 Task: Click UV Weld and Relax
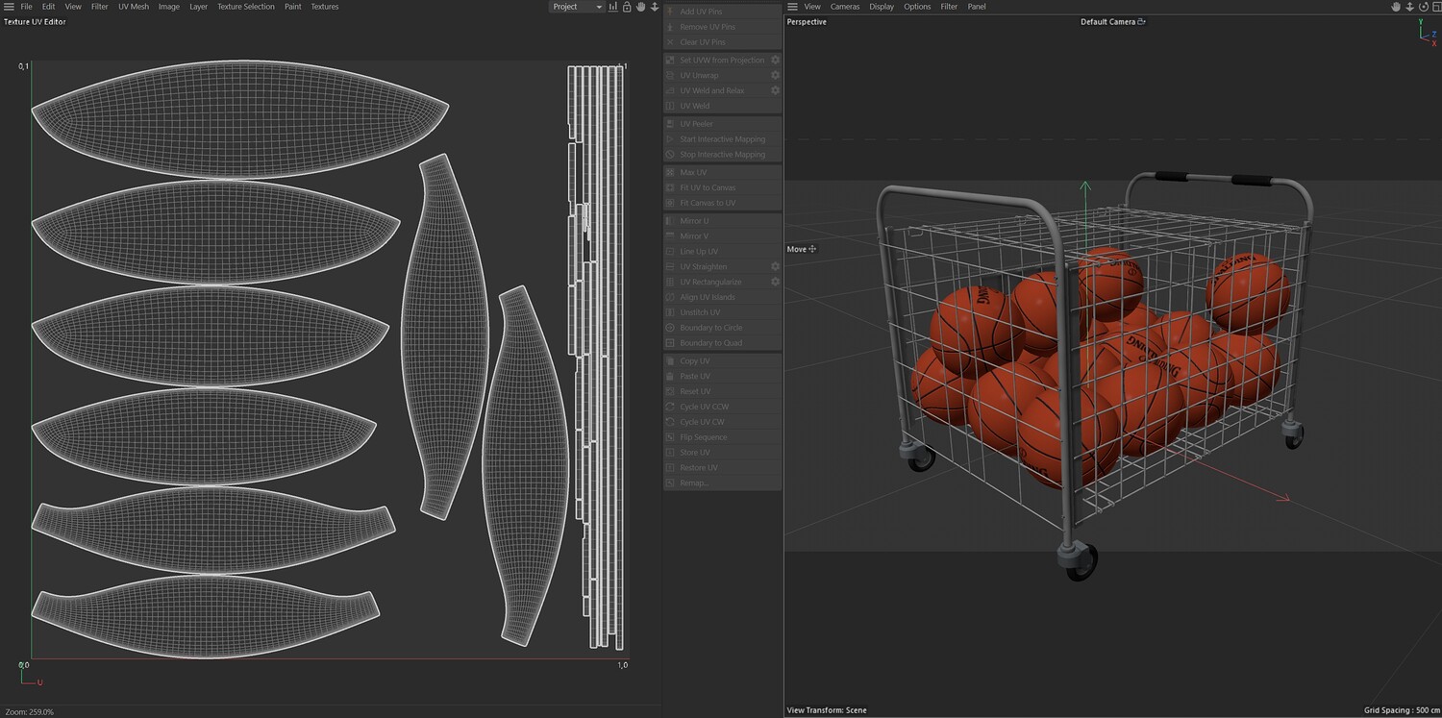(x=716, y=90)
